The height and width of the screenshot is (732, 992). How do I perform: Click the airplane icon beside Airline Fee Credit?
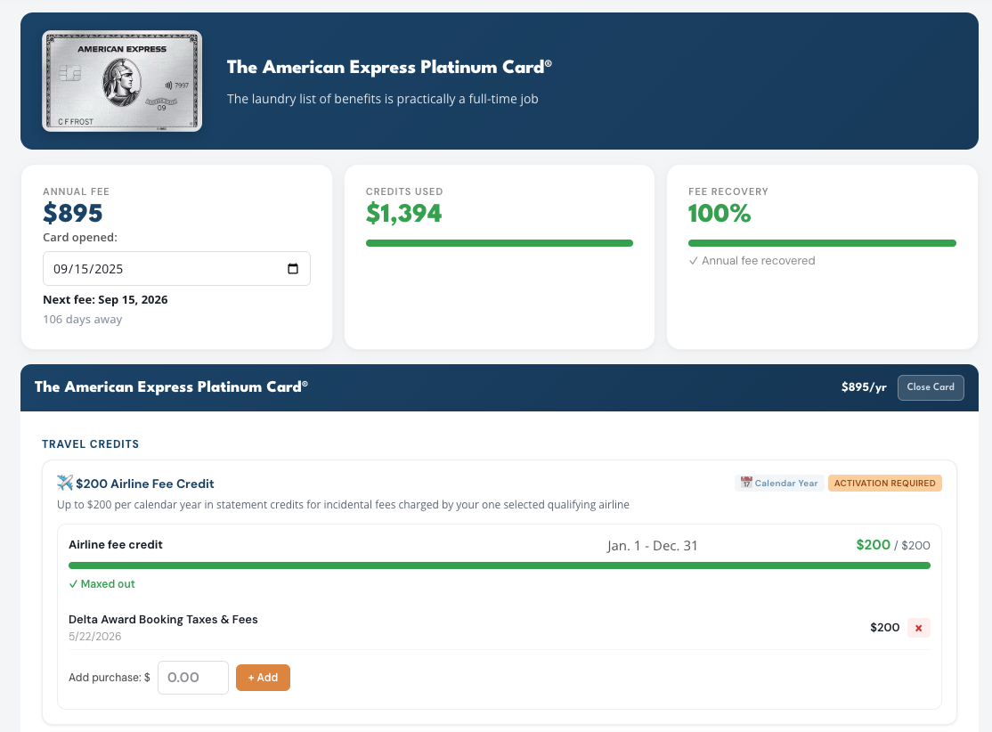pyautogui.click(x=65, y=483)
